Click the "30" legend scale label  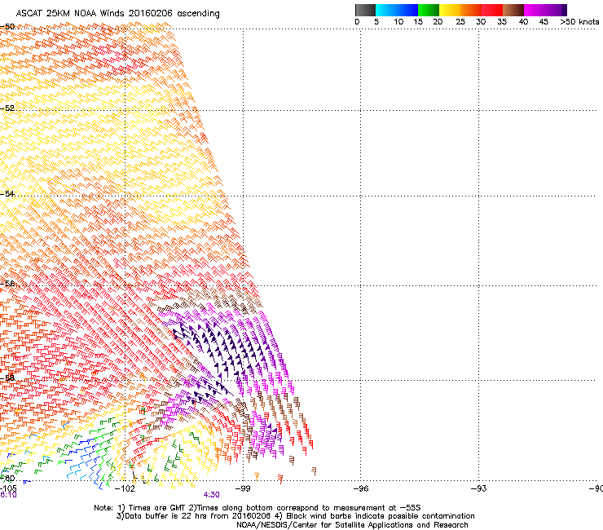(x=481, y=22)
